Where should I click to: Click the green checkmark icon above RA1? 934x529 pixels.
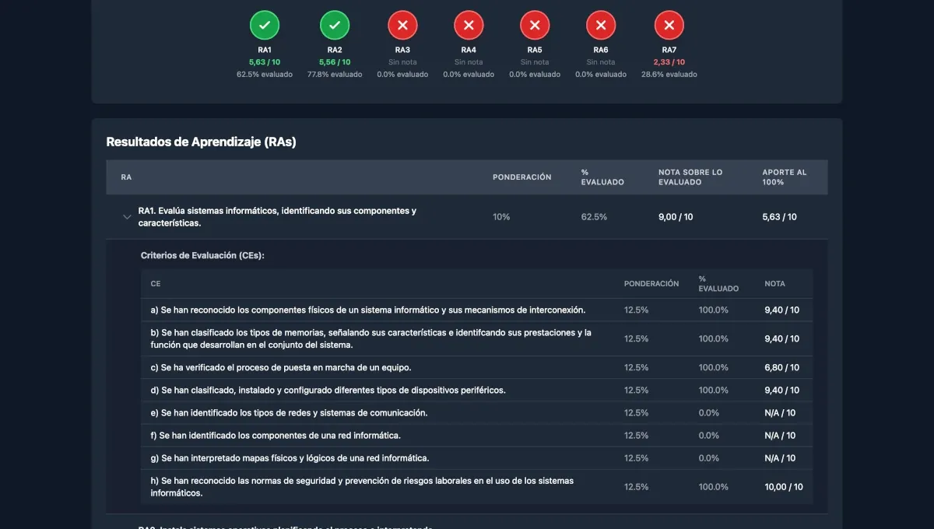(x=265, y=24)
